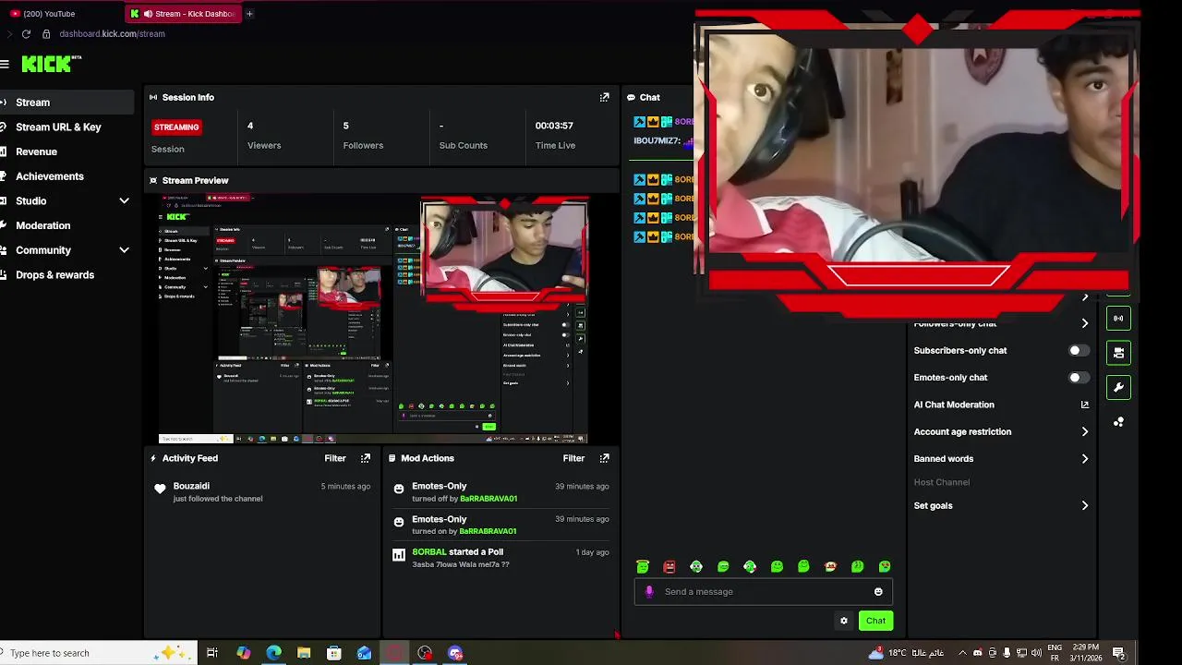Open Activity Feed Filter

(335, 458)
